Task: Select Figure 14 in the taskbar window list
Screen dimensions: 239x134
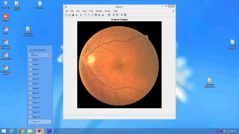Action: [x=40, y=117]
